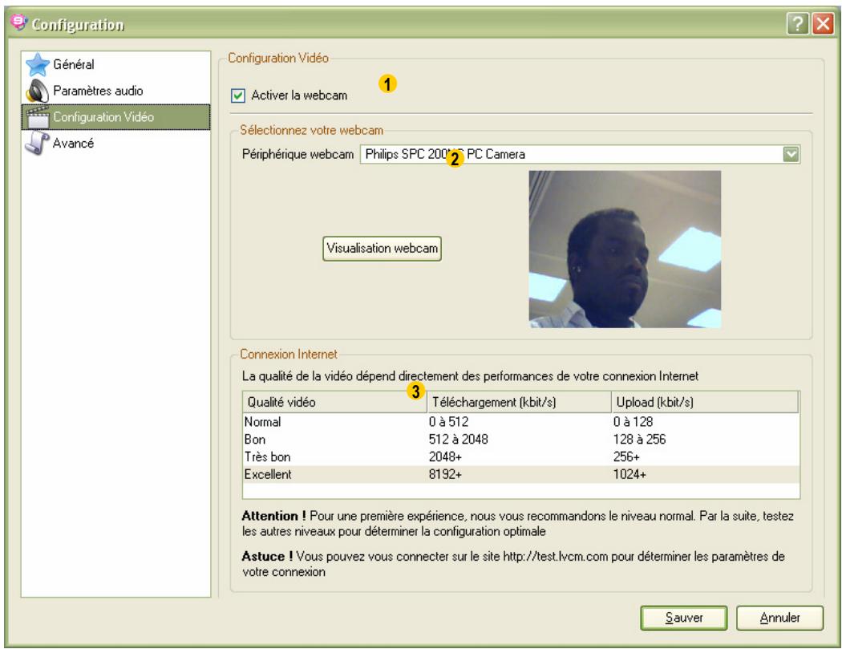The width and height of the screenshot is (842, 649).
Task: Click the webcam preview image
Action: [625, 249]
